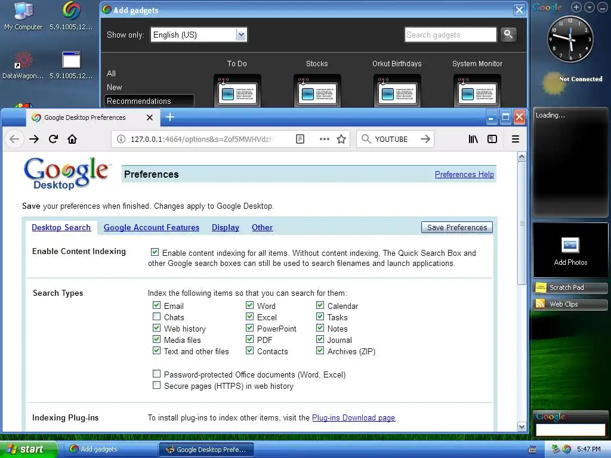Uncheck the Media files checkbox
The width and height of the screenshot is (611, 458).
tap(157, 339)
